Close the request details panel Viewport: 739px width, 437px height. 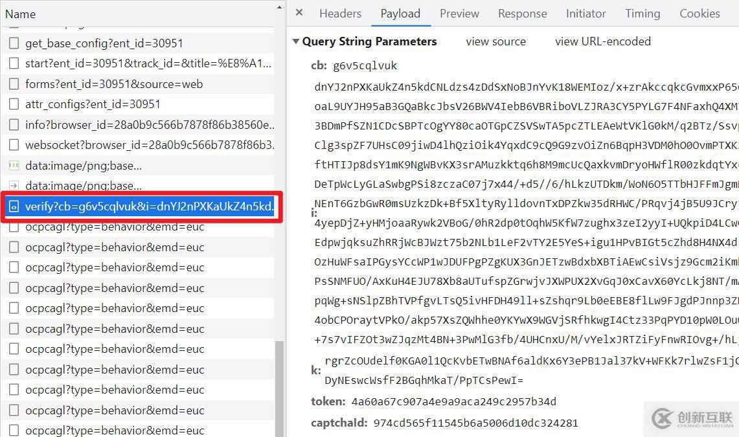point(299,13)
